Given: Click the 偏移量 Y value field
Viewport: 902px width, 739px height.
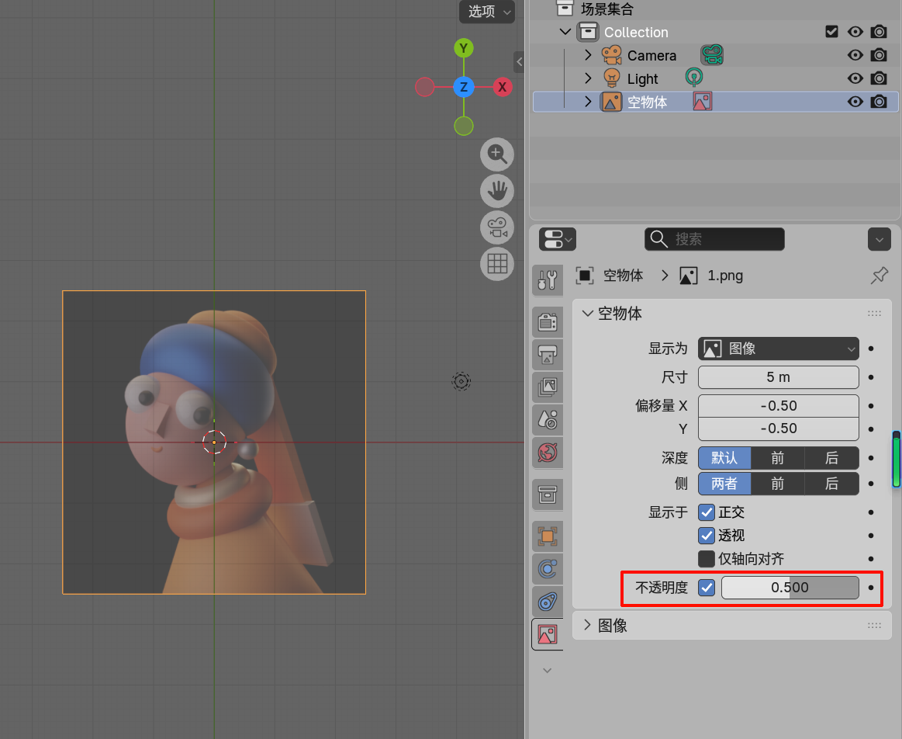Looking at the screenshot, I should tap(779, 428).
